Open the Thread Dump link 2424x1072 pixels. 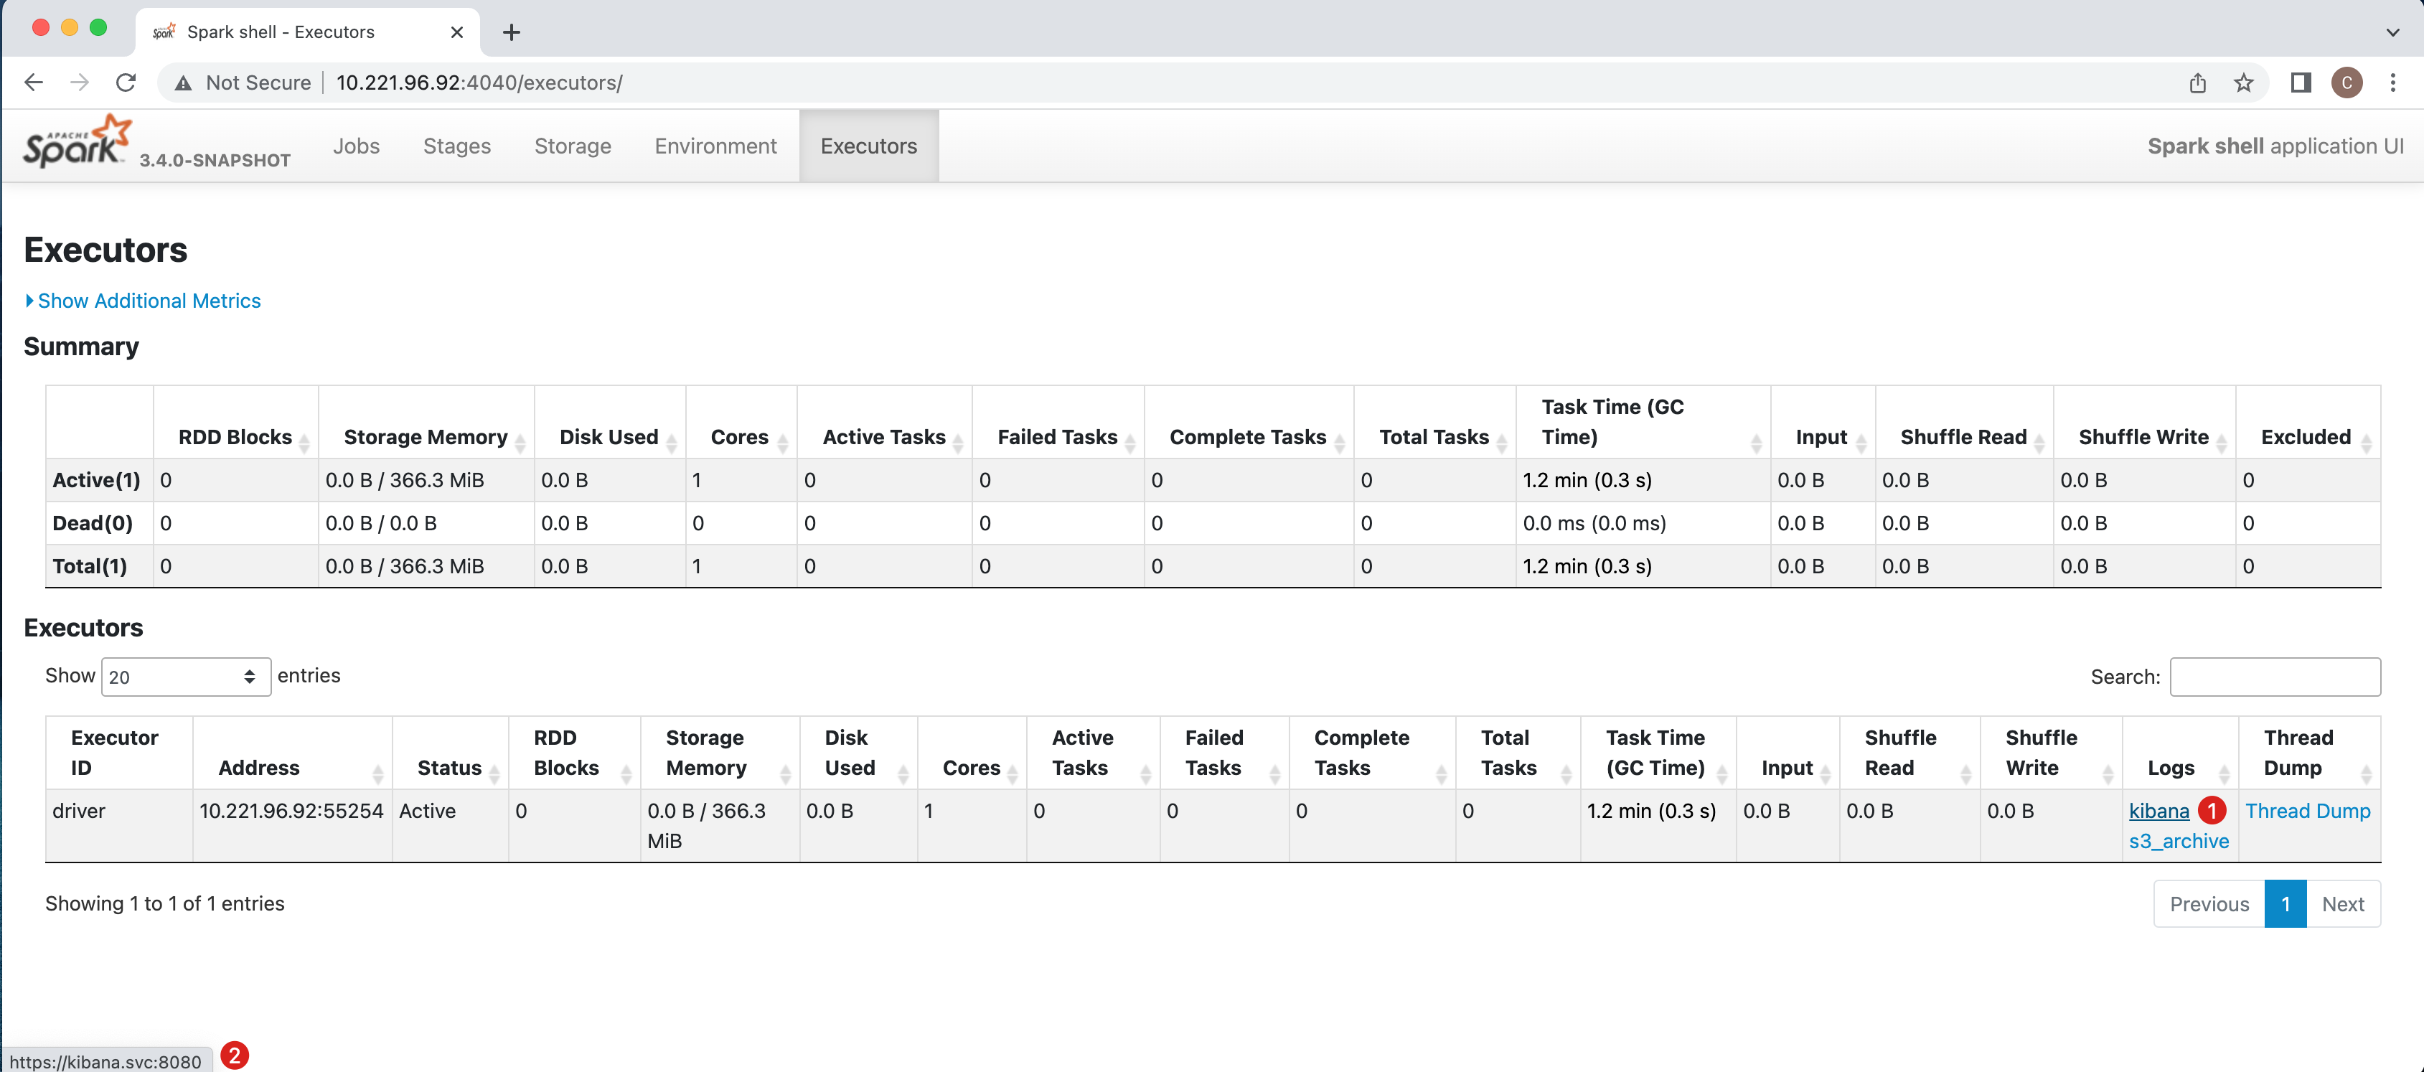click(2307, 810)
